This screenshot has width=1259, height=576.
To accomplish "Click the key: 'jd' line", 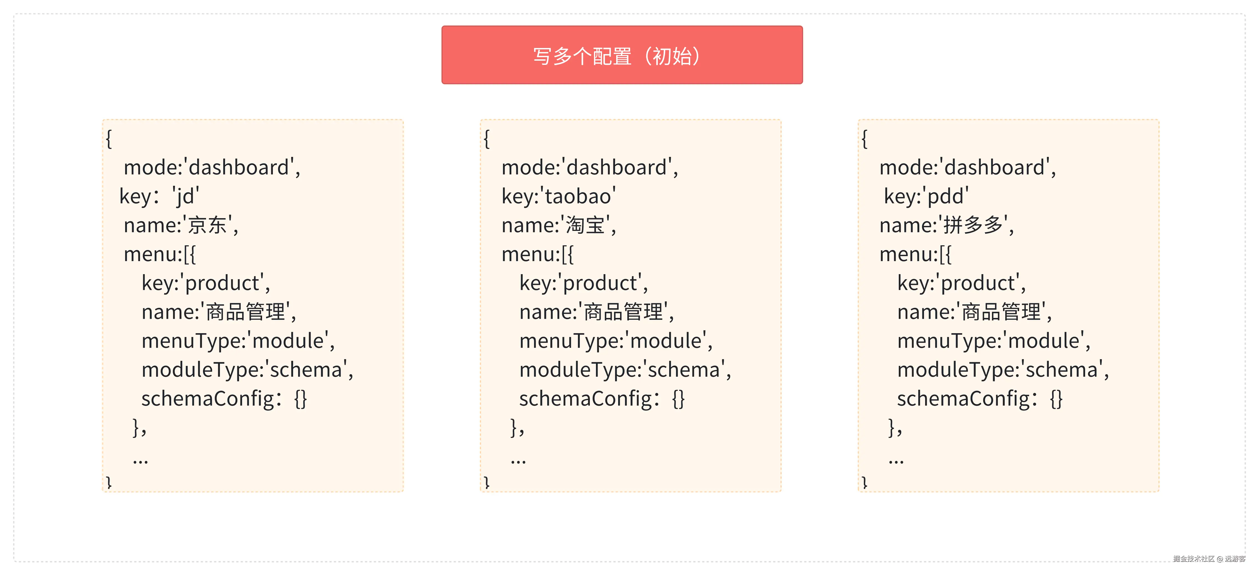I will tap(159, 197).
